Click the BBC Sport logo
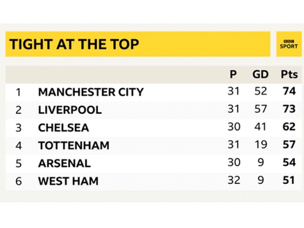 coord(289,44)
